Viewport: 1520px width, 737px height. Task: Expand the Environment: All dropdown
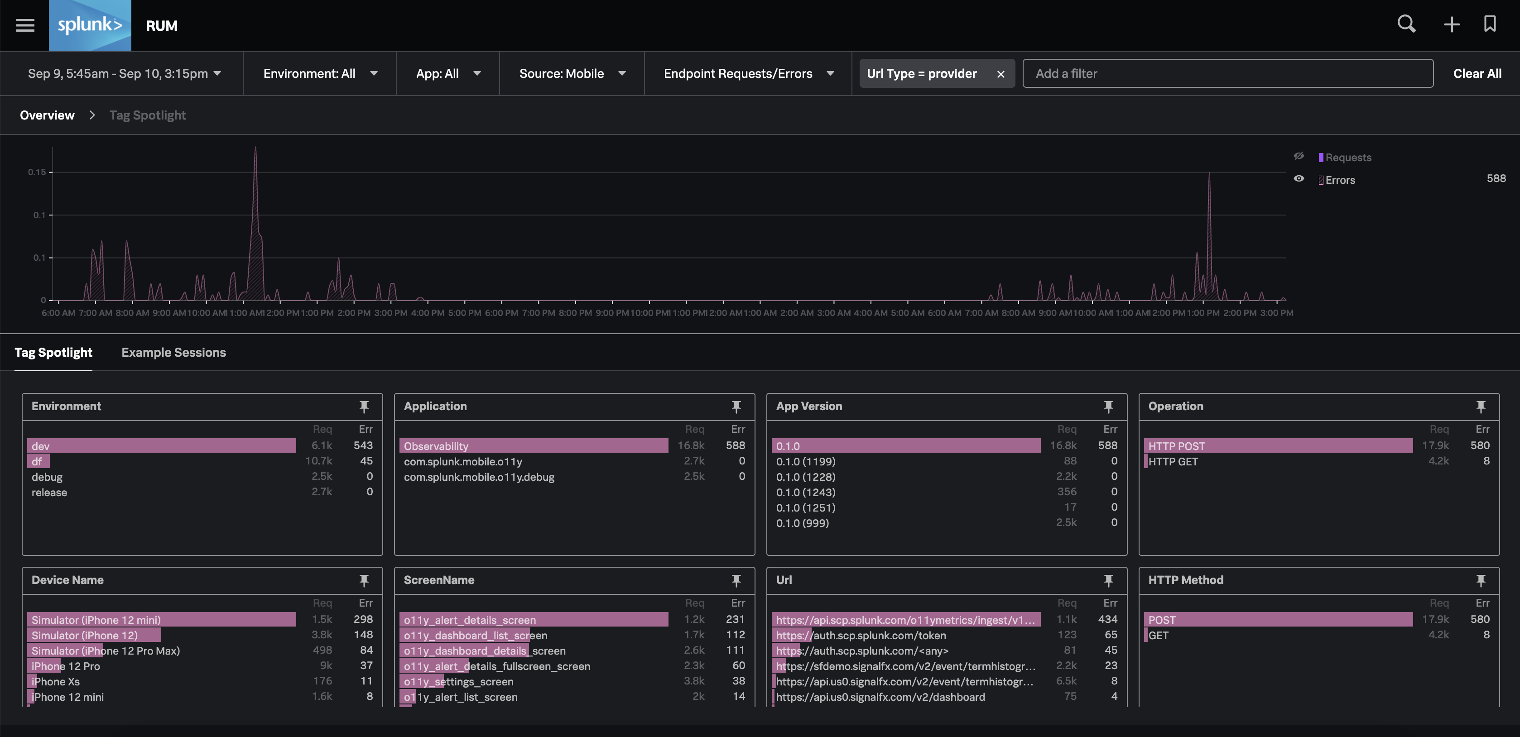320,74
